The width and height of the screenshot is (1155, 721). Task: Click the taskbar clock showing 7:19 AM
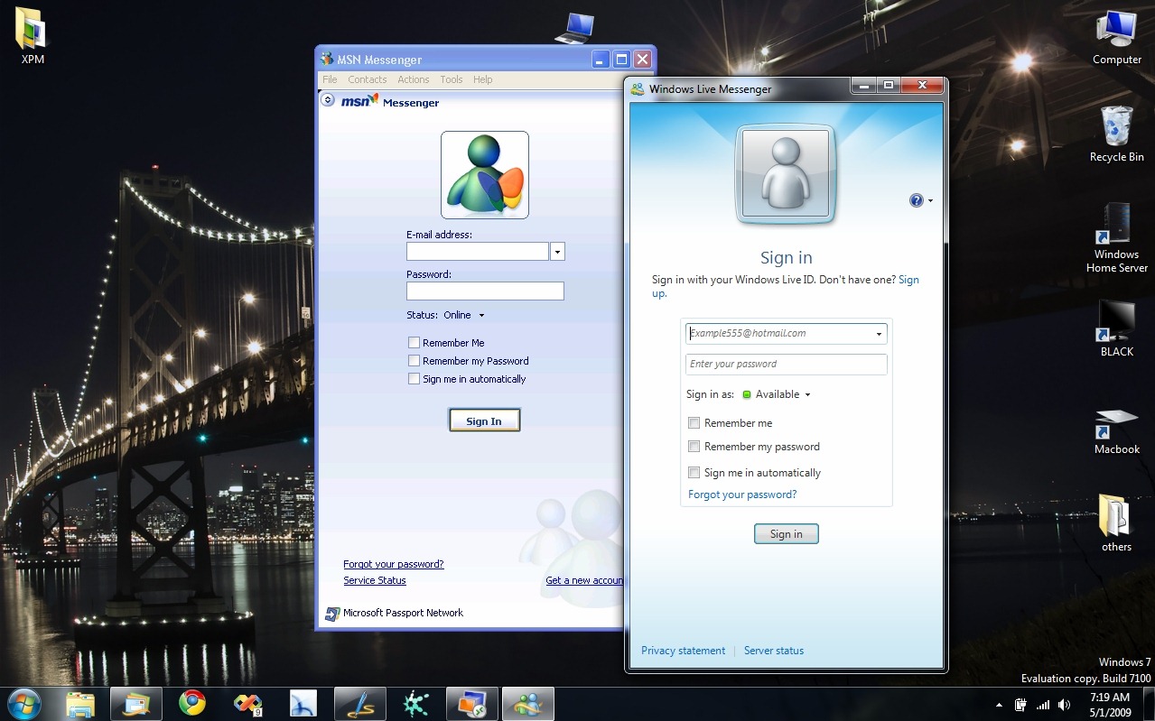tap(1110, 704)
